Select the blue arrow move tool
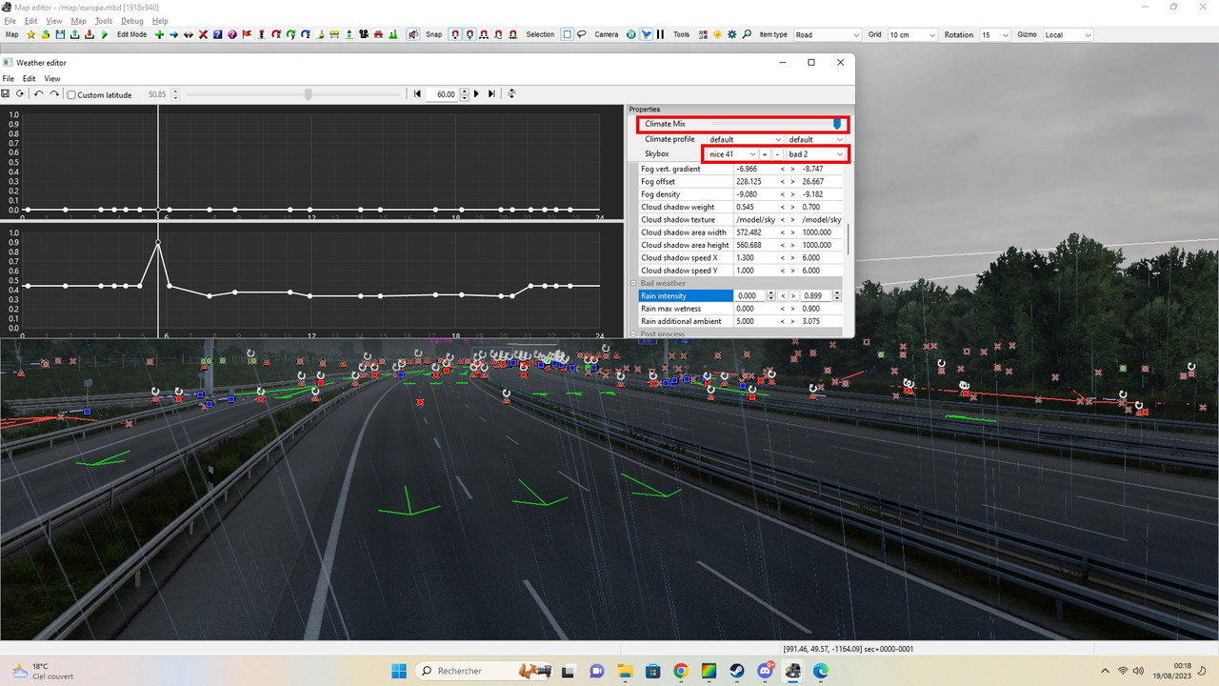1219x686 pixels. point(173,34)
